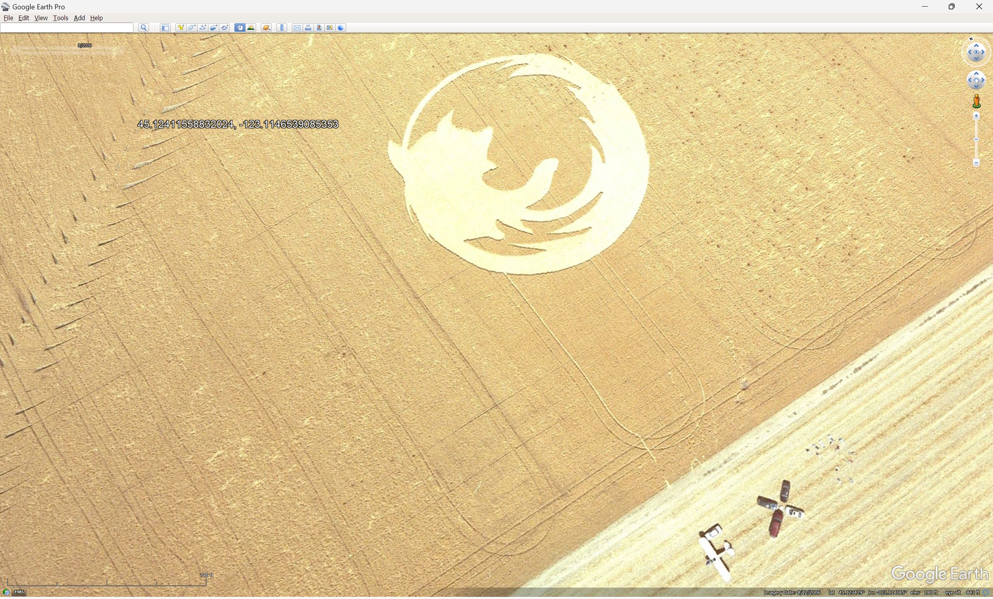The height and width of the screenshot is (599, 993).
Task: Toggle the sidebar panel icon
Action: point(165,28)
